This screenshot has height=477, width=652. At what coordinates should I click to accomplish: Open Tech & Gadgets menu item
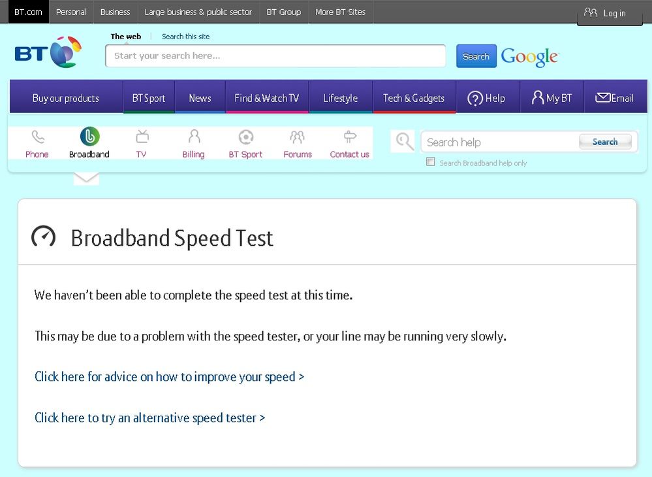click(414, 98)
